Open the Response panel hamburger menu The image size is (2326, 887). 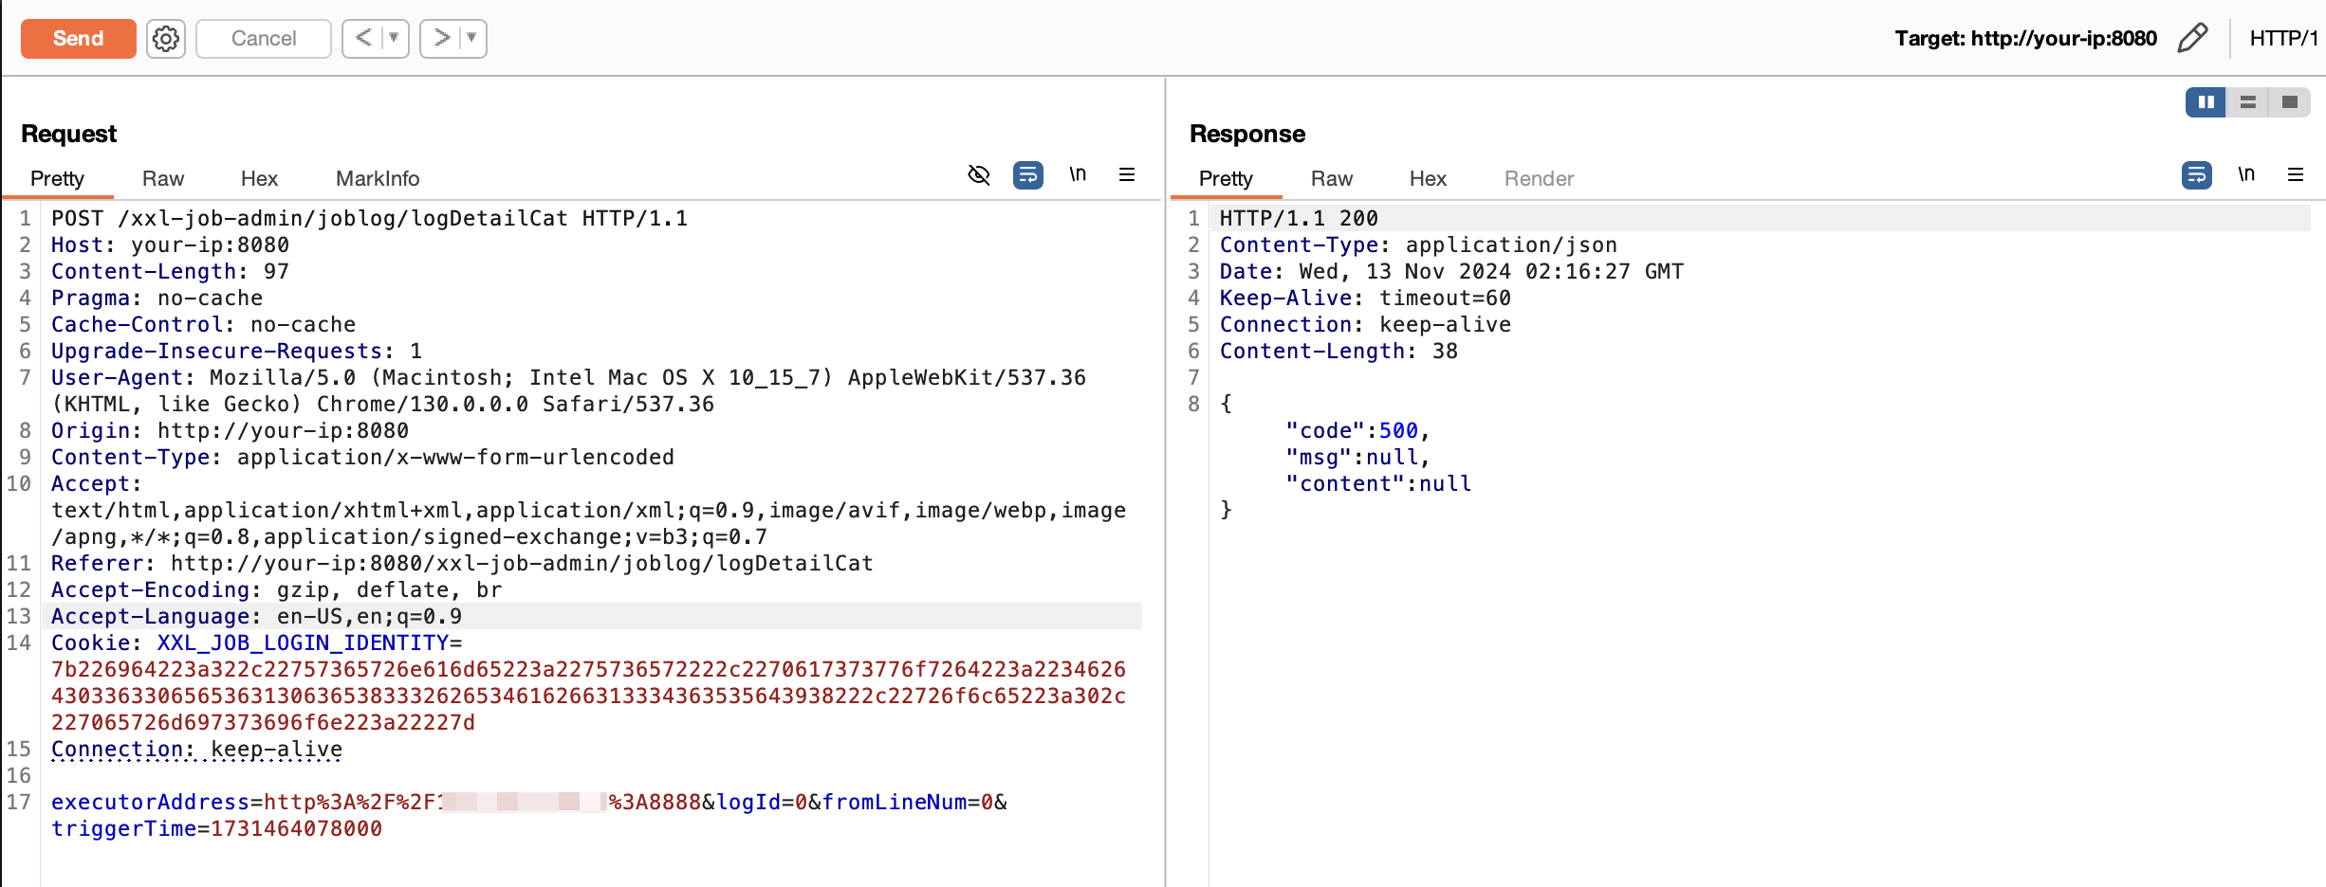pos(2296,175)
